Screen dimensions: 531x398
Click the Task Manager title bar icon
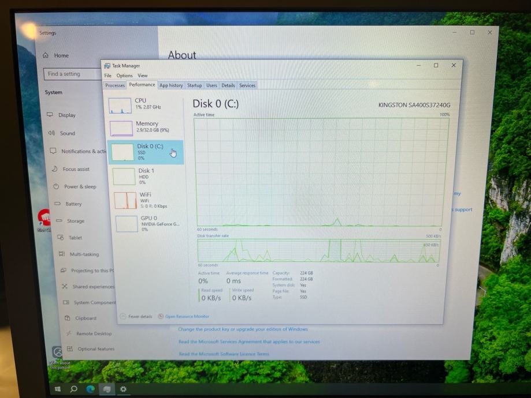[107, 66]
